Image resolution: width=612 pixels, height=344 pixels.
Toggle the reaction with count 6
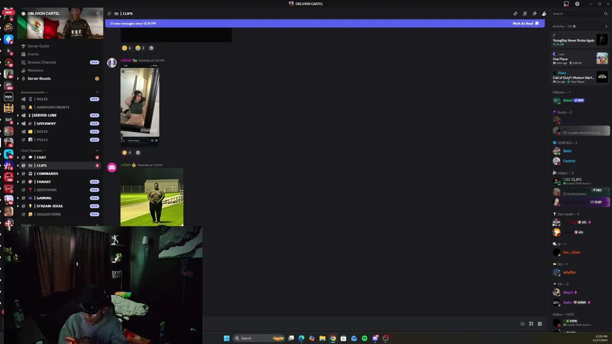pyautogui.click(x=127, y=48)
